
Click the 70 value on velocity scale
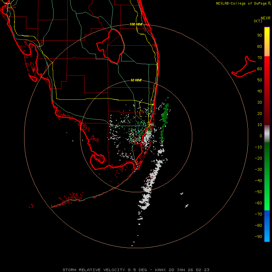pos(260,58)
